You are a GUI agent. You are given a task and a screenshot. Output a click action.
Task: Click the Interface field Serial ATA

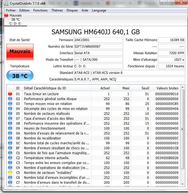99,53
